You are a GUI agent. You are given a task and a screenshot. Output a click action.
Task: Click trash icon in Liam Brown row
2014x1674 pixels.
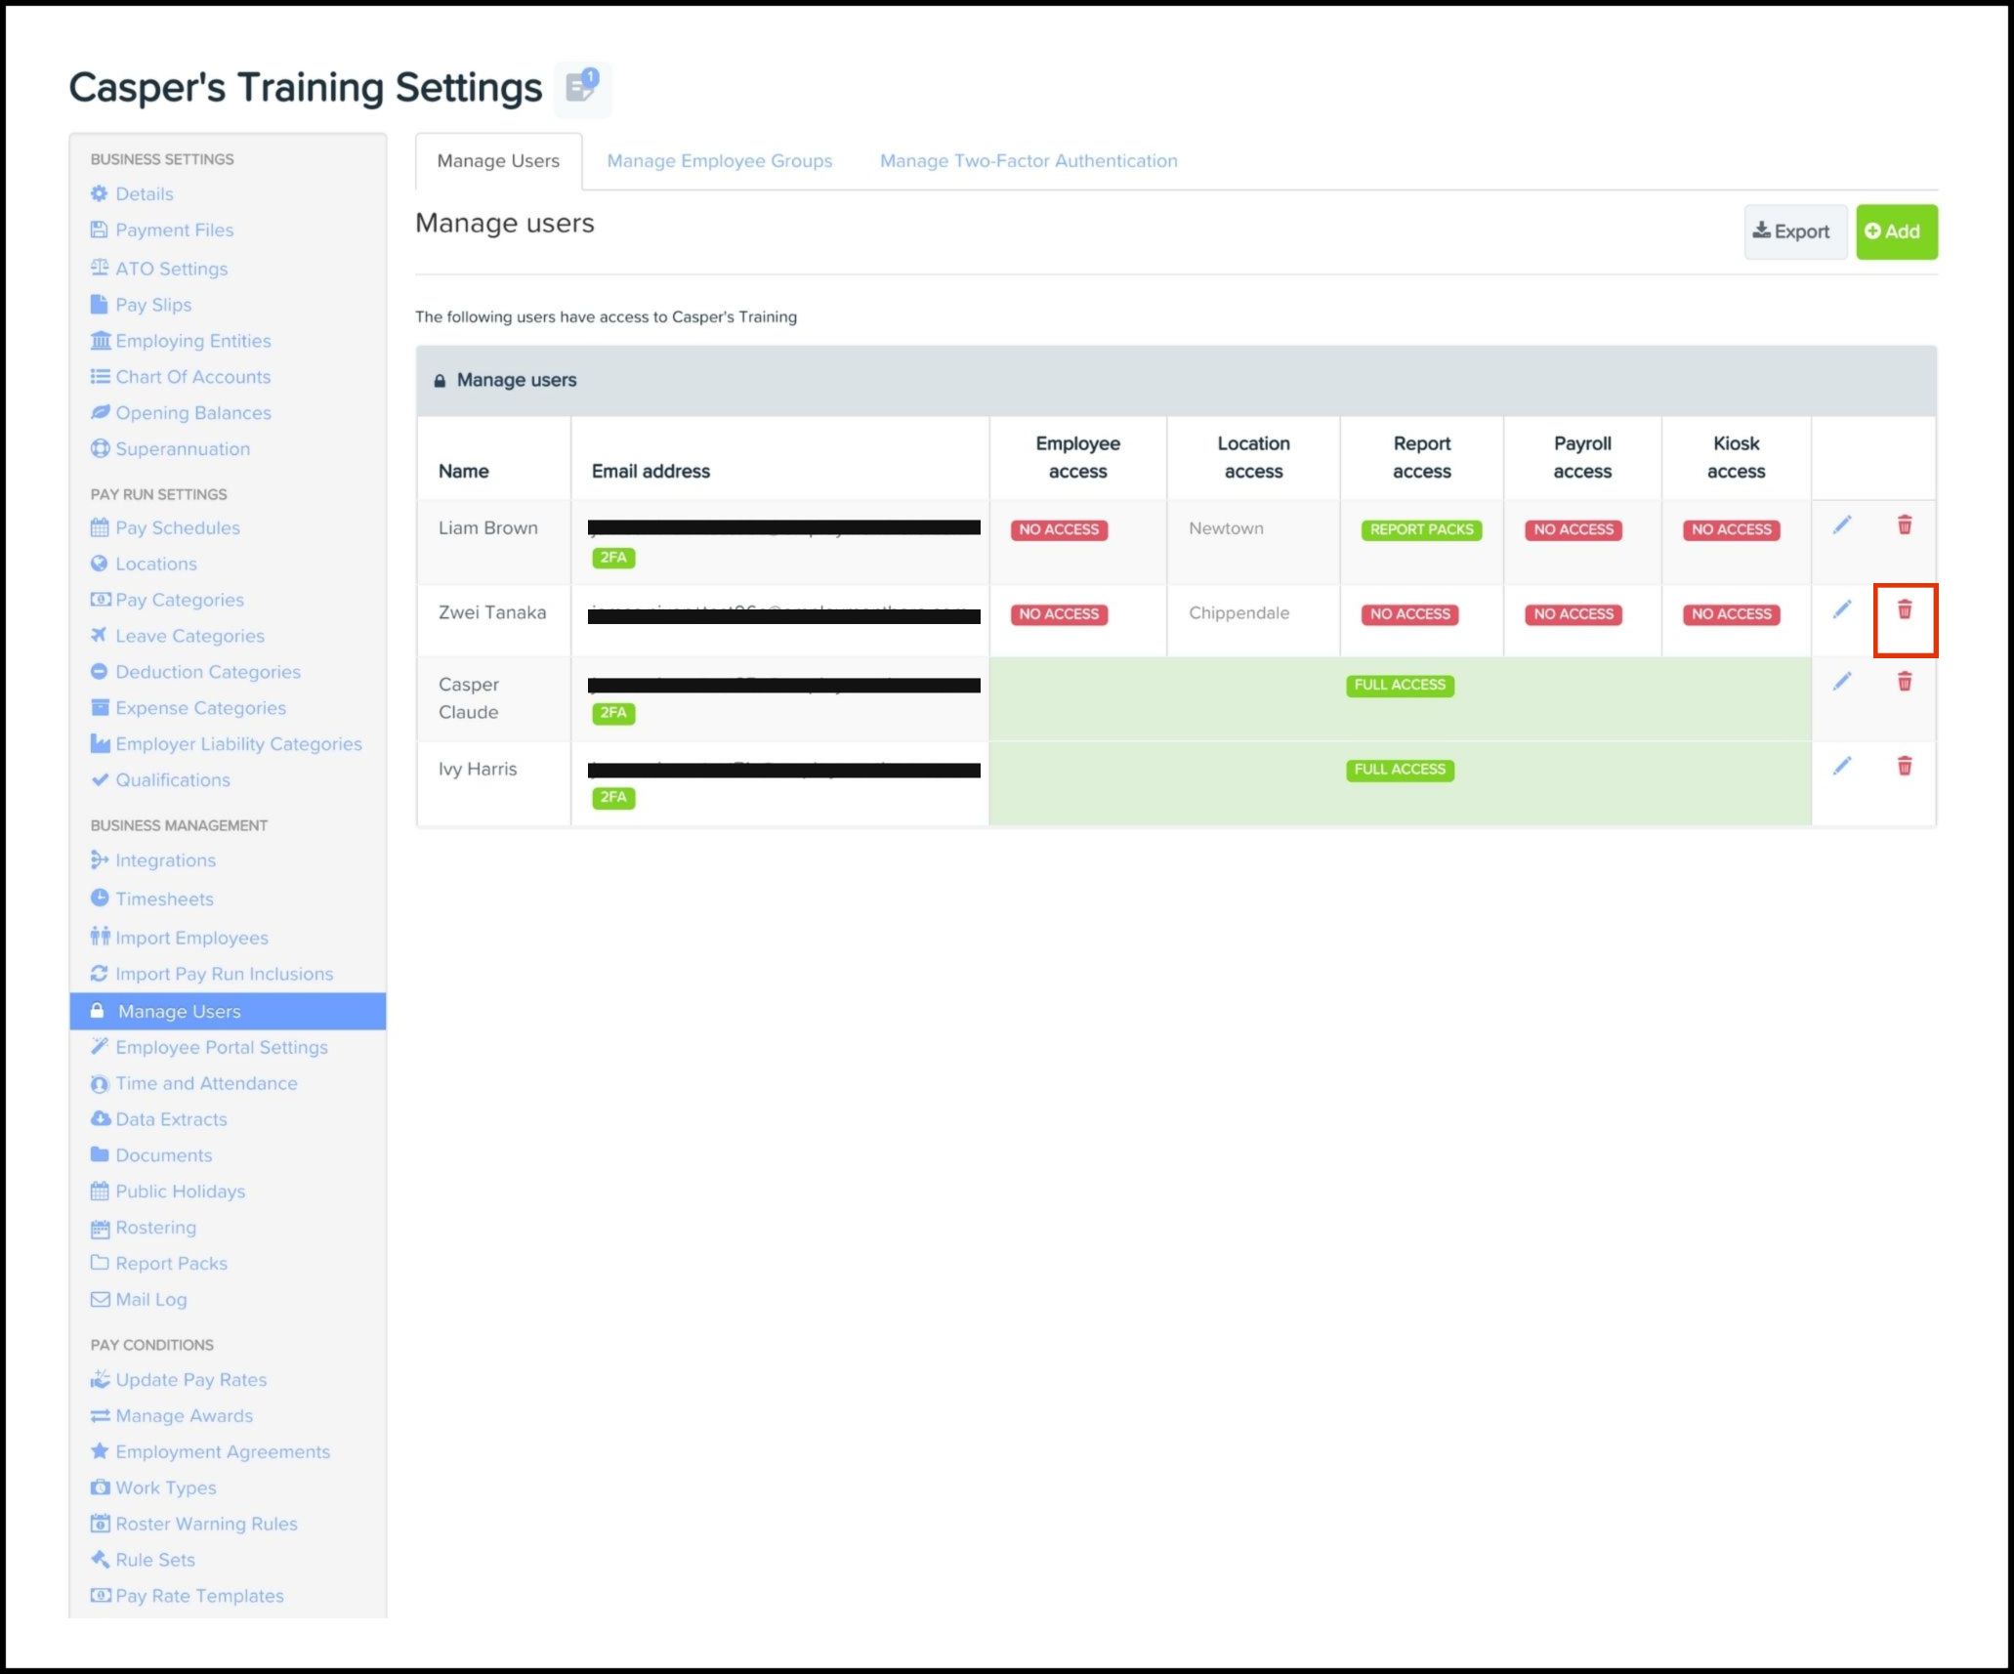coord(1904,525)
